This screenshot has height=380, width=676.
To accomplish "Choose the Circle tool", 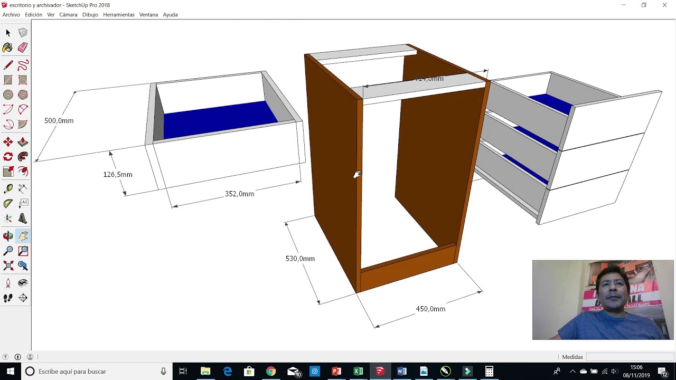I will (x=8, y=95).
